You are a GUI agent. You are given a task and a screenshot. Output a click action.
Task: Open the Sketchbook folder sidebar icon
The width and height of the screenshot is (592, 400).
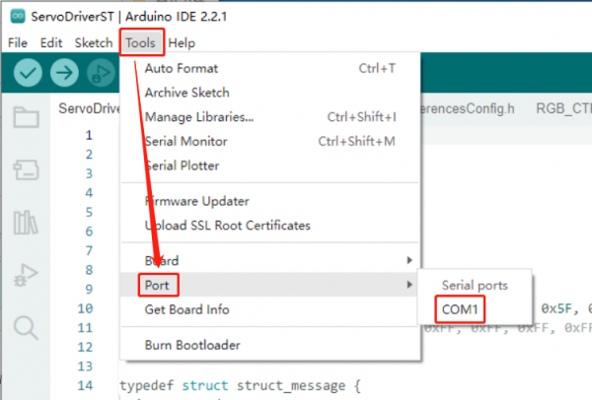[26, 118]
